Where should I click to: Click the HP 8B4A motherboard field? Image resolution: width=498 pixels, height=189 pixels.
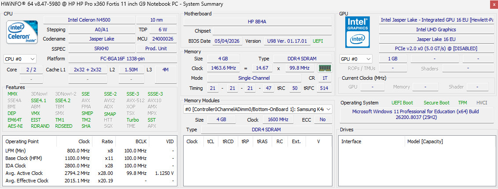click(258, 22)
